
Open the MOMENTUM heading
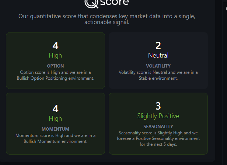[x=55, y=129]
